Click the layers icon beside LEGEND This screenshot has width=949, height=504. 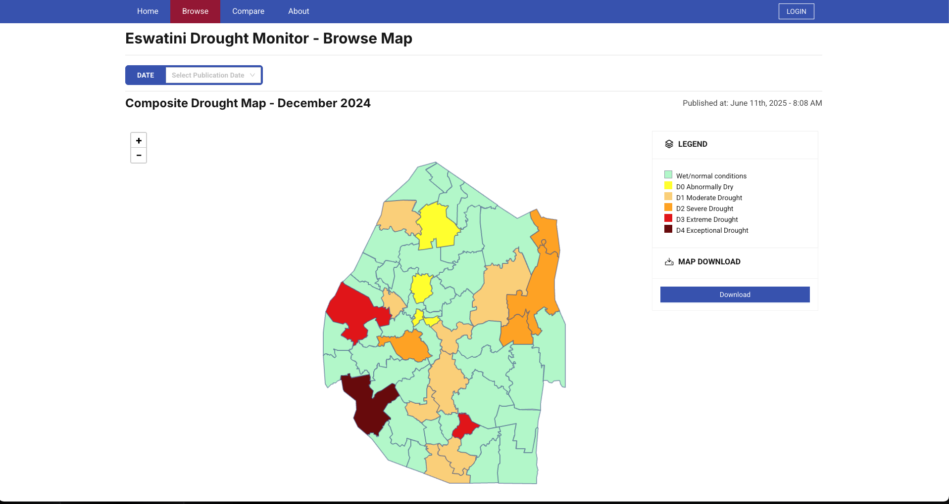tap(669, 144)
